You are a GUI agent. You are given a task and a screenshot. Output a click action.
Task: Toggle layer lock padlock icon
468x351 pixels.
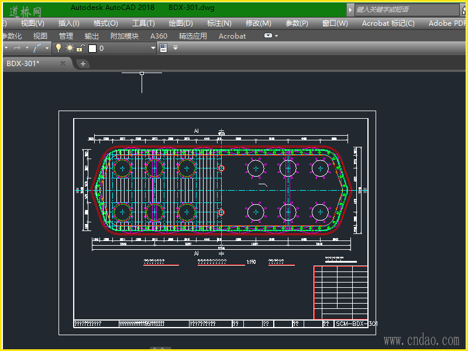click(x=81, y=48)
